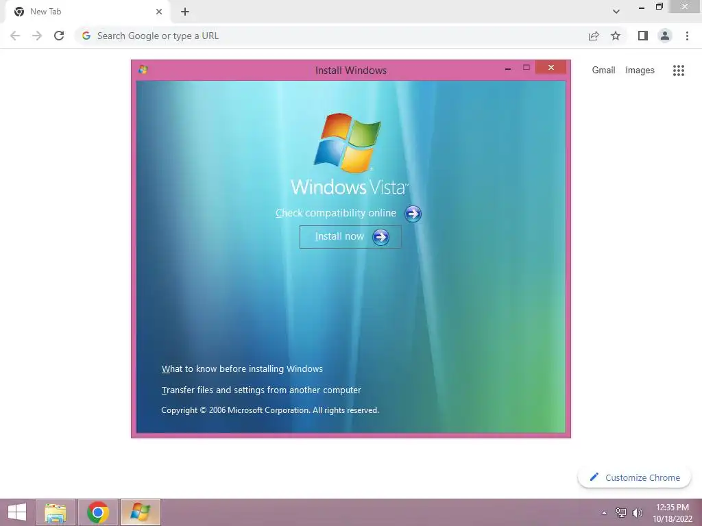
Task: Show hidden tray icons arrow
Action: point(604,513)
